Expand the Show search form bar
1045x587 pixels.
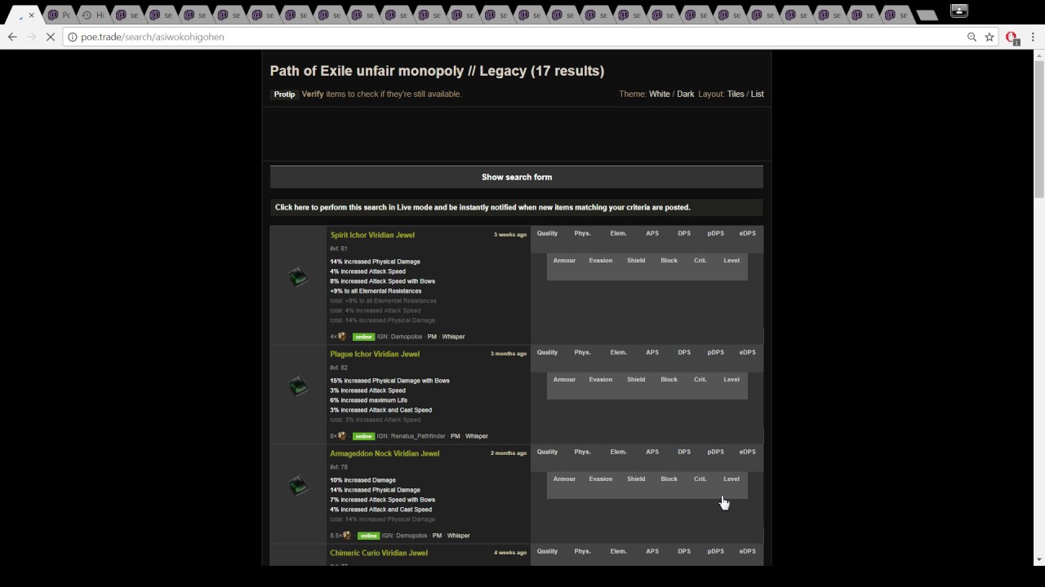point(517,177)
